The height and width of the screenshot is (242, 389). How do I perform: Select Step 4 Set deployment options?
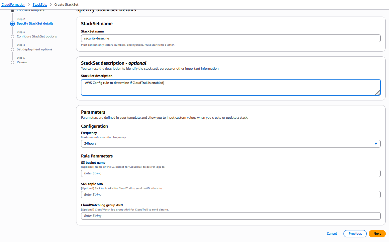click(35, 49)
